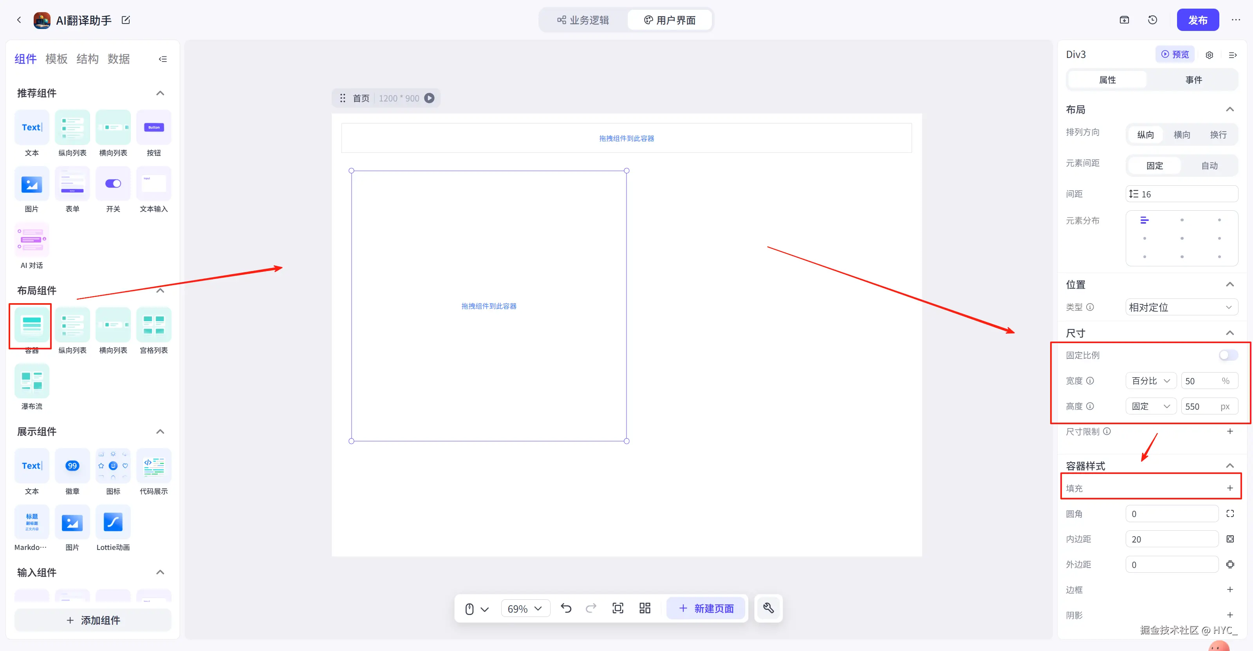Image resolution: width=1253 pixels, height=651 pixels.
Task: Switch to the 用户界面 tab
Action: (669, 20)
